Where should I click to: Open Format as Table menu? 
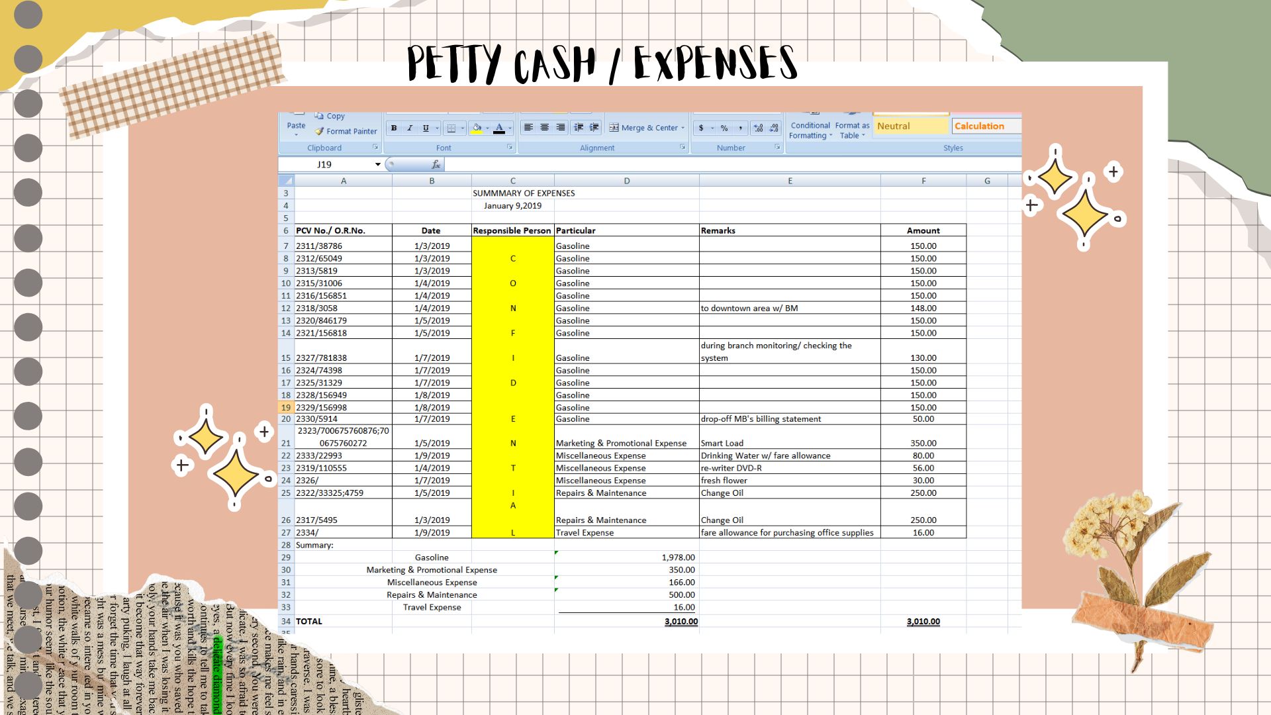[852, 130]
